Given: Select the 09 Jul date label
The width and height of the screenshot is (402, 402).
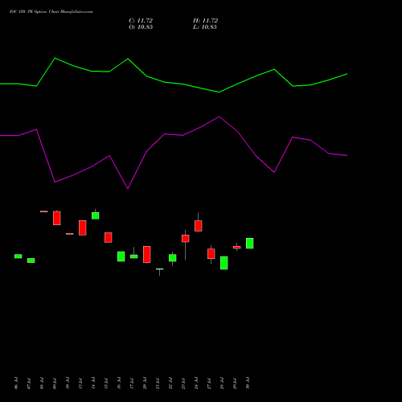Looking at the screenshot, I should coord(55,383).
